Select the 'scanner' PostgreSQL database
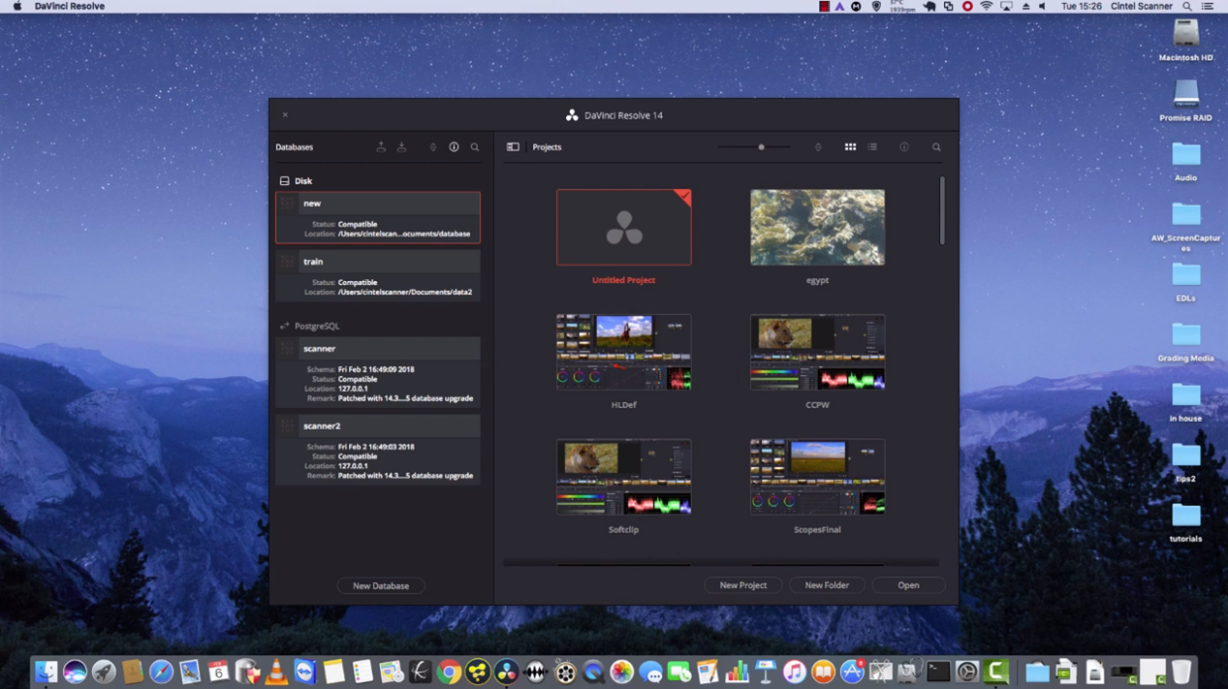Screen dimensions: 1228x689 [x=378, y=371]
